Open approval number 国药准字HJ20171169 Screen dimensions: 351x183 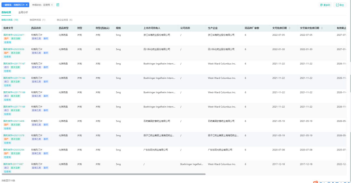[x=14, y=107]
